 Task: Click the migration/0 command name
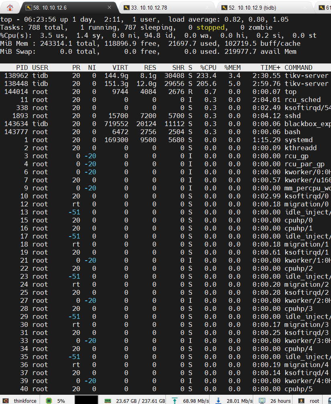307,204
